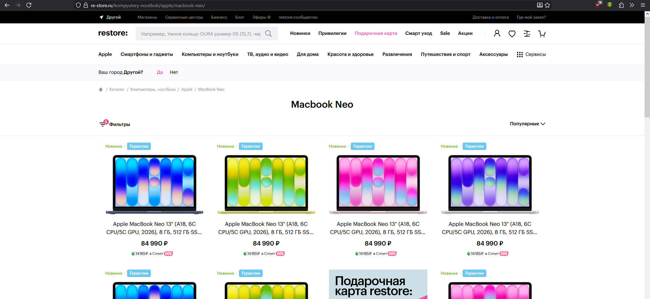Show more tools via the double-chevron icon
650x299 pixels.
click(x=632, y=5)
